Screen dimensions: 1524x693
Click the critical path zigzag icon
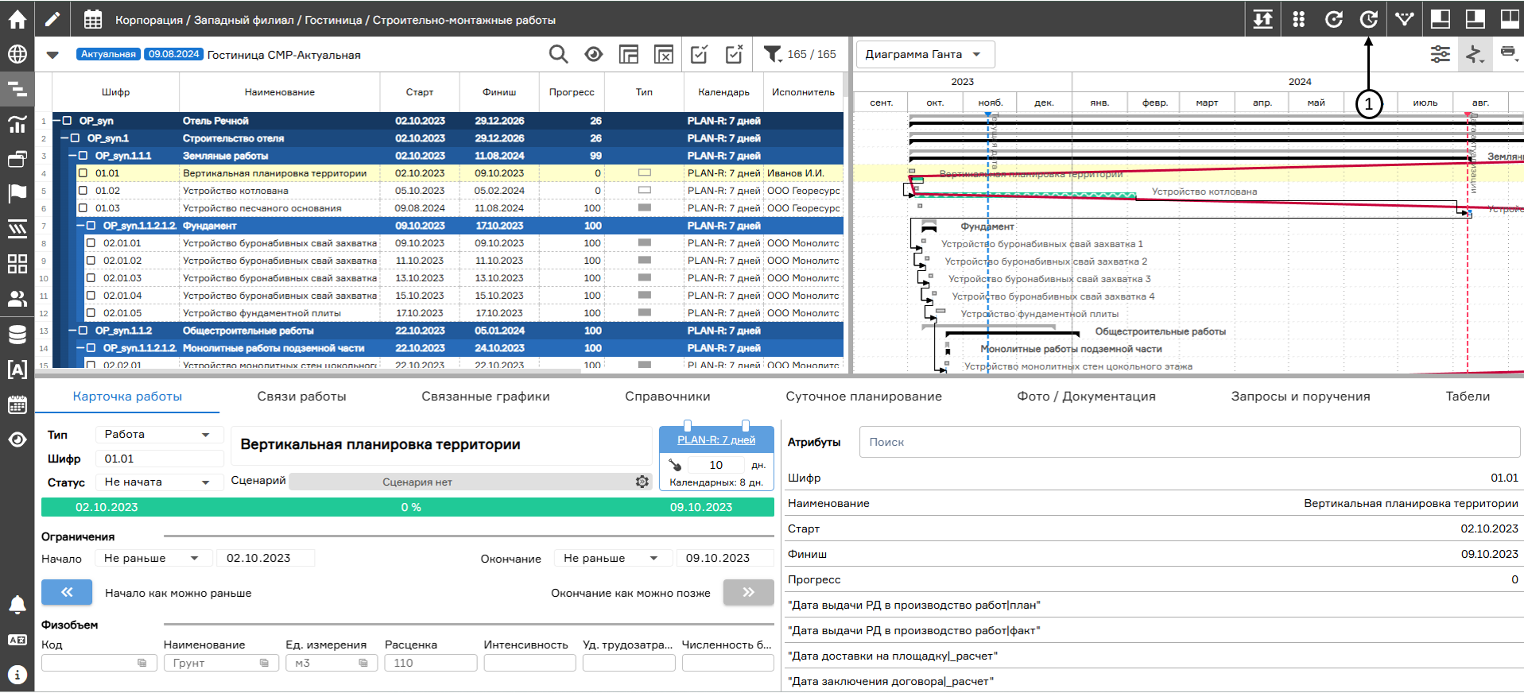click(x=1475, y=54)
